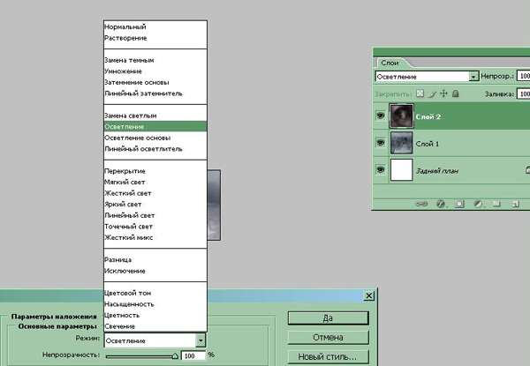Choose Цветовой тон blend mode
530x366 pixels.
(155, 293)
